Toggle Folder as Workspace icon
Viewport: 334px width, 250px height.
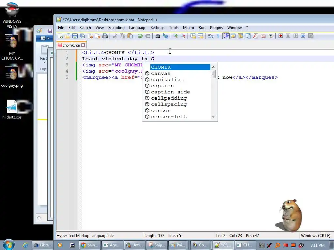point(263,36)
